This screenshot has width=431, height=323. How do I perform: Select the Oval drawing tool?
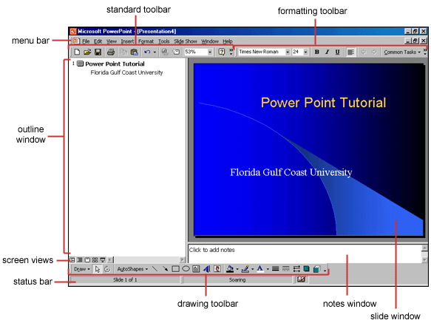[186, 268]
